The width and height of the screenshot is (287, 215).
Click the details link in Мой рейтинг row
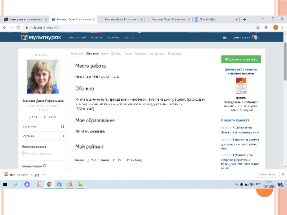pyautogui.click(x=134, y=160)
